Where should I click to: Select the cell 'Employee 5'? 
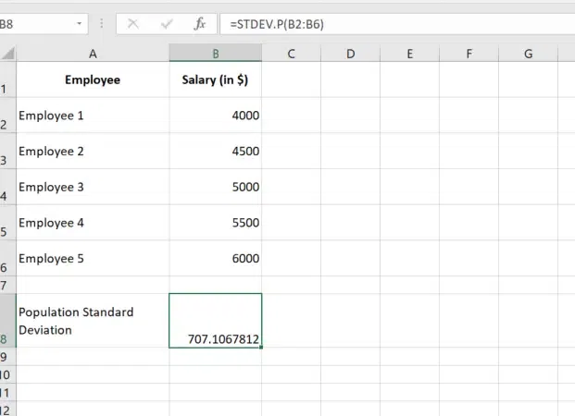tap(93, 258)
